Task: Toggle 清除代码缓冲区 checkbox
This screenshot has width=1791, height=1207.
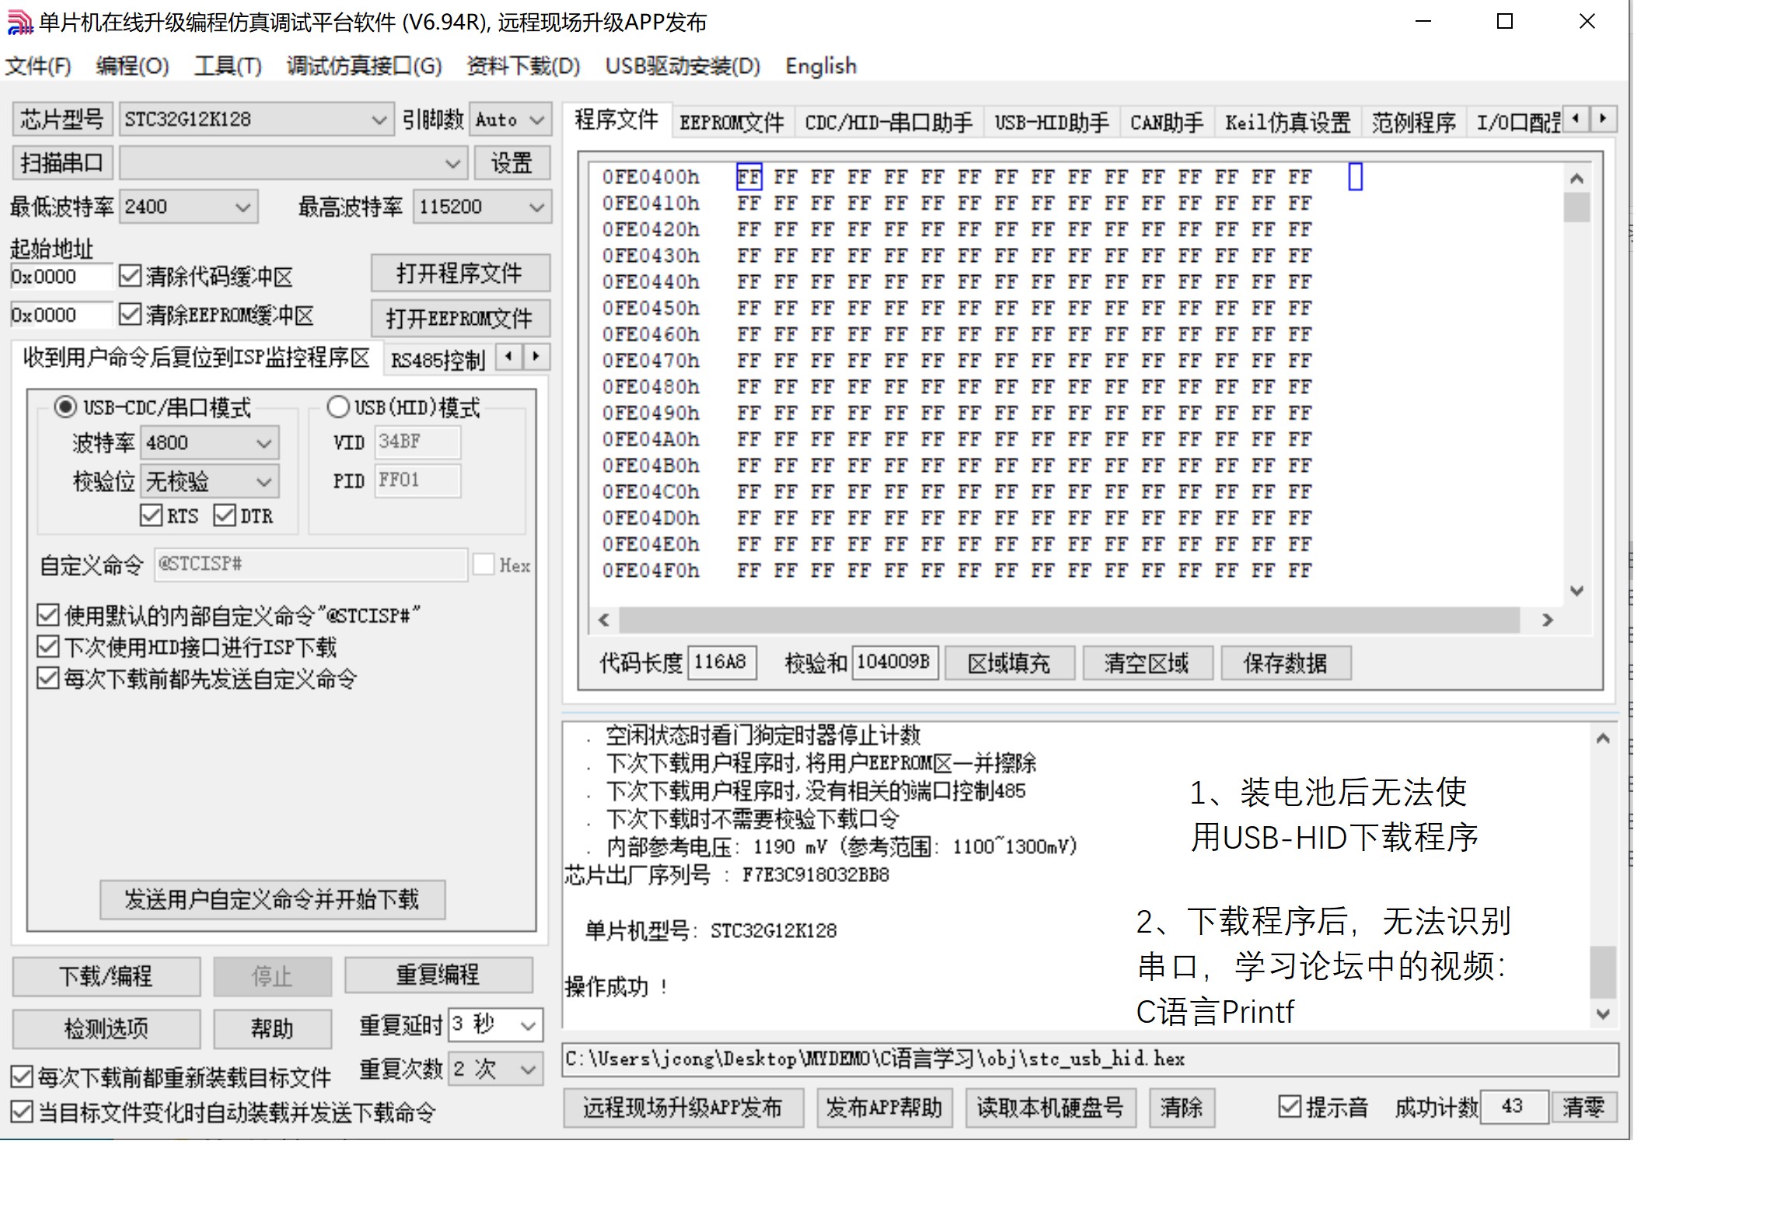Action: [x=130, y=276]
